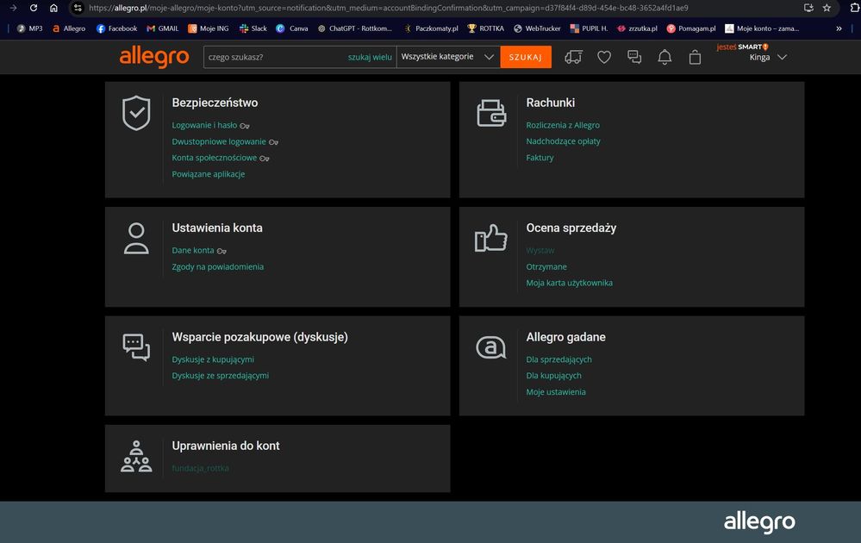Image resolution: width=861 pixels, height=543 pixels.
Task: Open shopping cart bag icon
Action: pos(695,57)
